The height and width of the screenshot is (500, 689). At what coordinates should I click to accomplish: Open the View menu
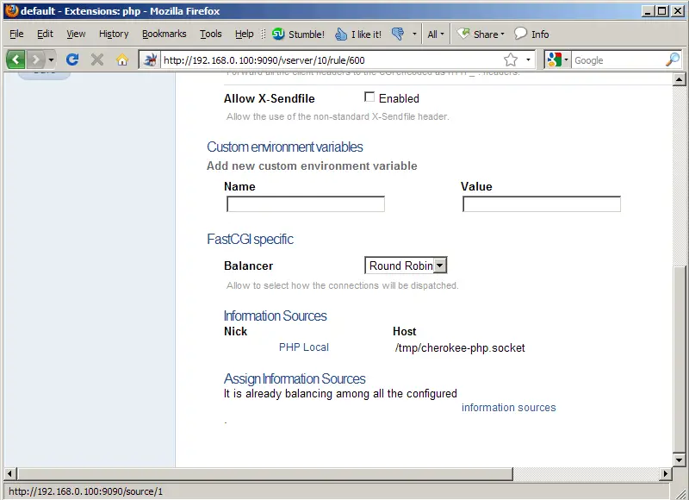76,34
